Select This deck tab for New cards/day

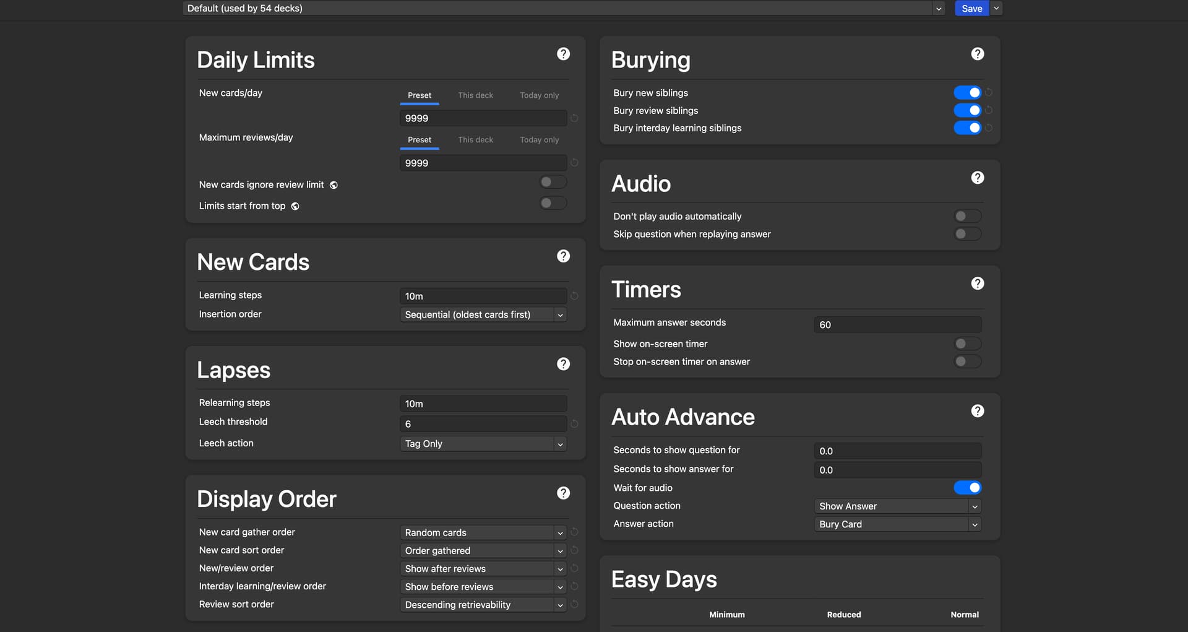point(475,95)
